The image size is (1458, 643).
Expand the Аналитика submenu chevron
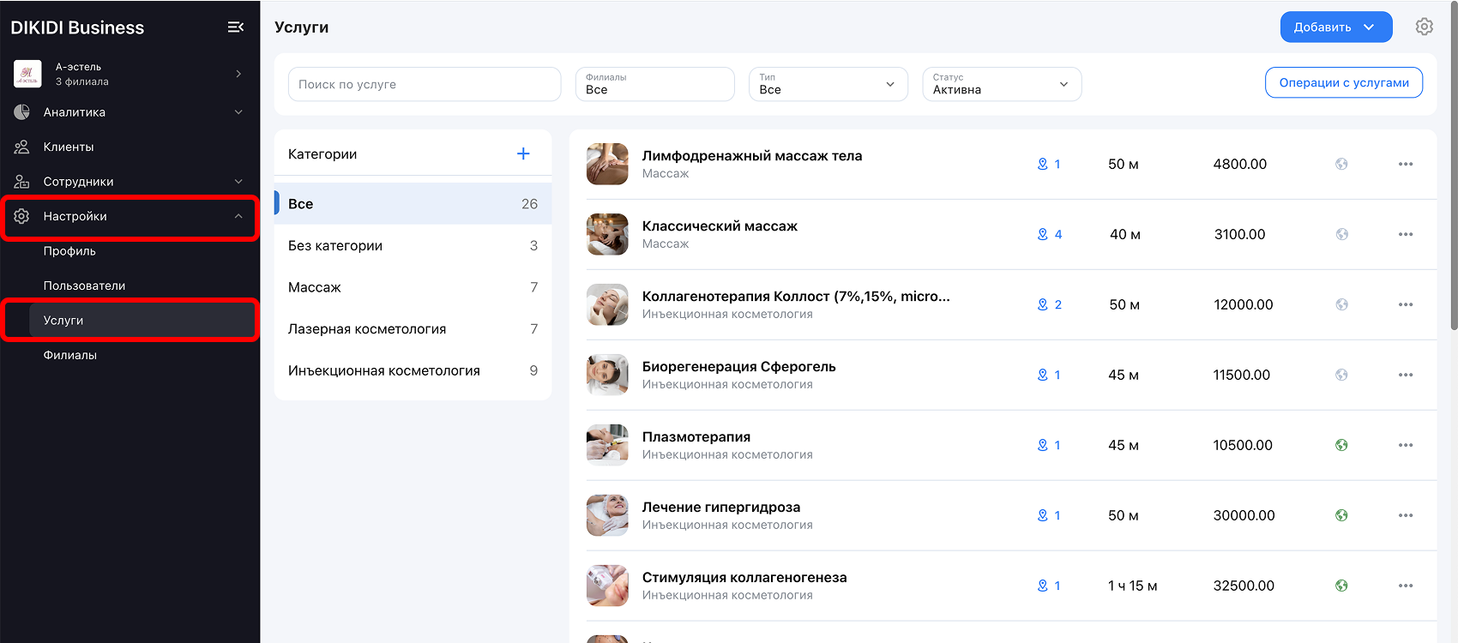[238, 112]
